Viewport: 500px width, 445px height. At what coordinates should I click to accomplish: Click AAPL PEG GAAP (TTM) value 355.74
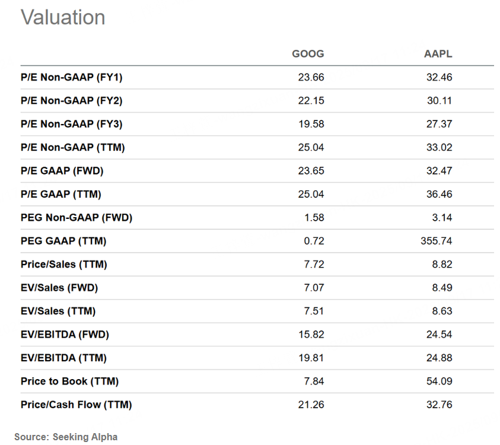click(x=436, y=241)
